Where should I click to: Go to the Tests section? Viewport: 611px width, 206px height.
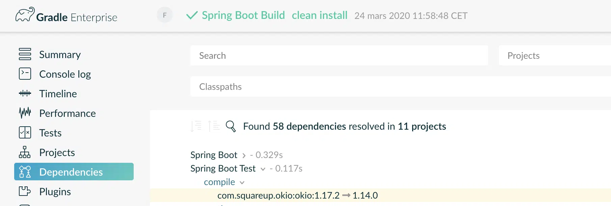tap(50, 133)
